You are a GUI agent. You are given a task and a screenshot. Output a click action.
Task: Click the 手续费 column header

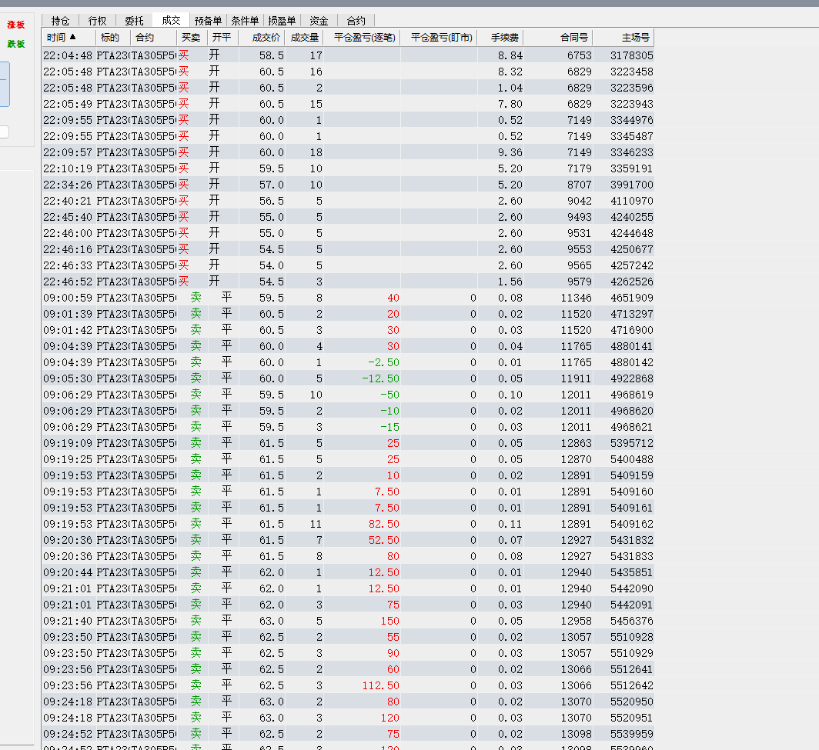(500, 37)
